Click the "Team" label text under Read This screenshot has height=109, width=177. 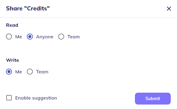pos(74,37)
